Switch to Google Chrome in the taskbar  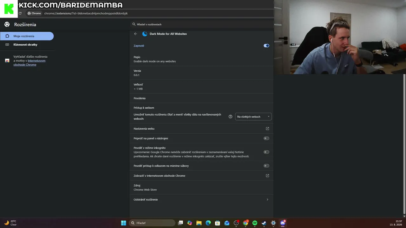pyautogui.click(x=246, y=223)
